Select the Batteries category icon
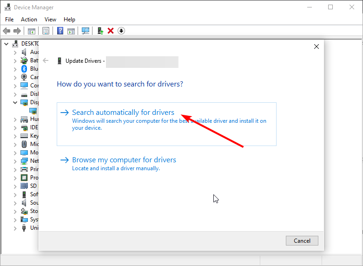 (24, 60)
